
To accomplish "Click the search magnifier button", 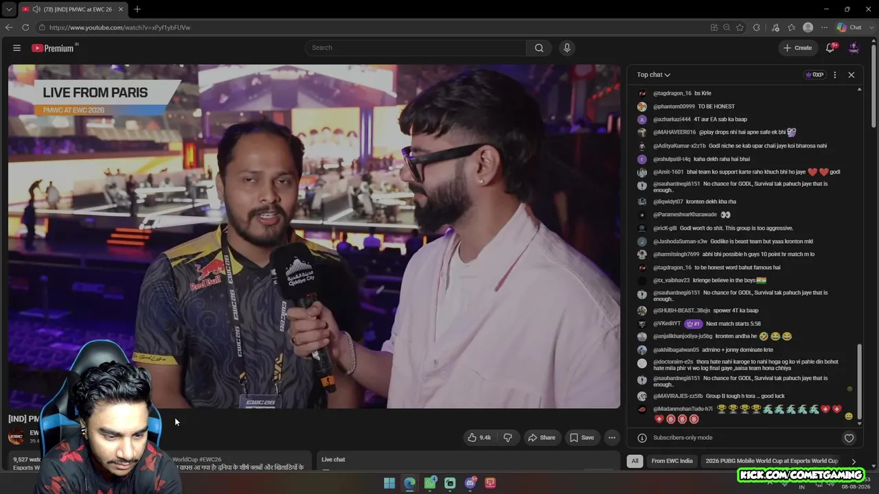I will click(x=539, y=48).
